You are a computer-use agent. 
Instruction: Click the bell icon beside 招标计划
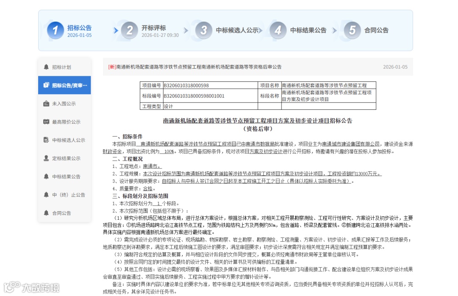[46, 67]
